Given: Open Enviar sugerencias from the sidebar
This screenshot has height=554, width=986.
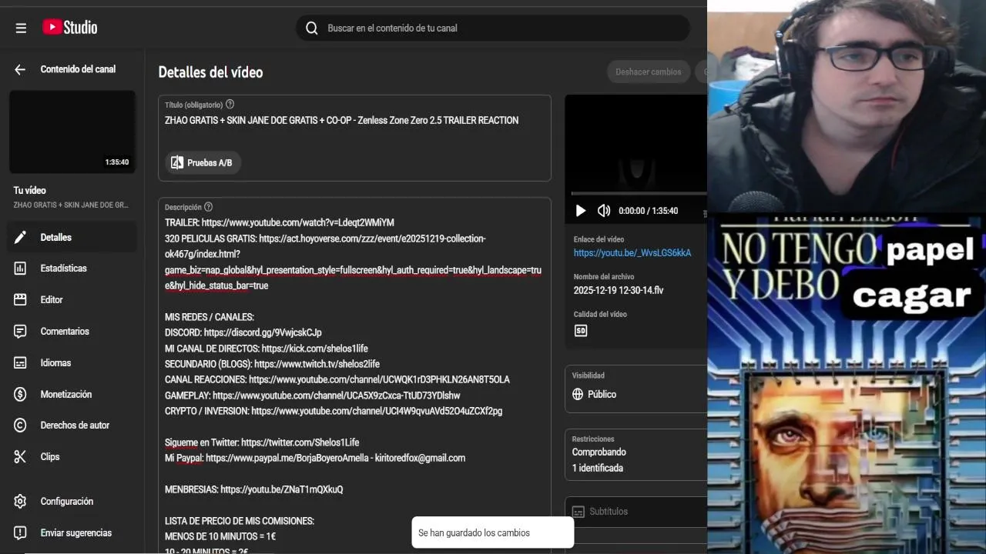Looking at the screenshot, I should (72, 533).
